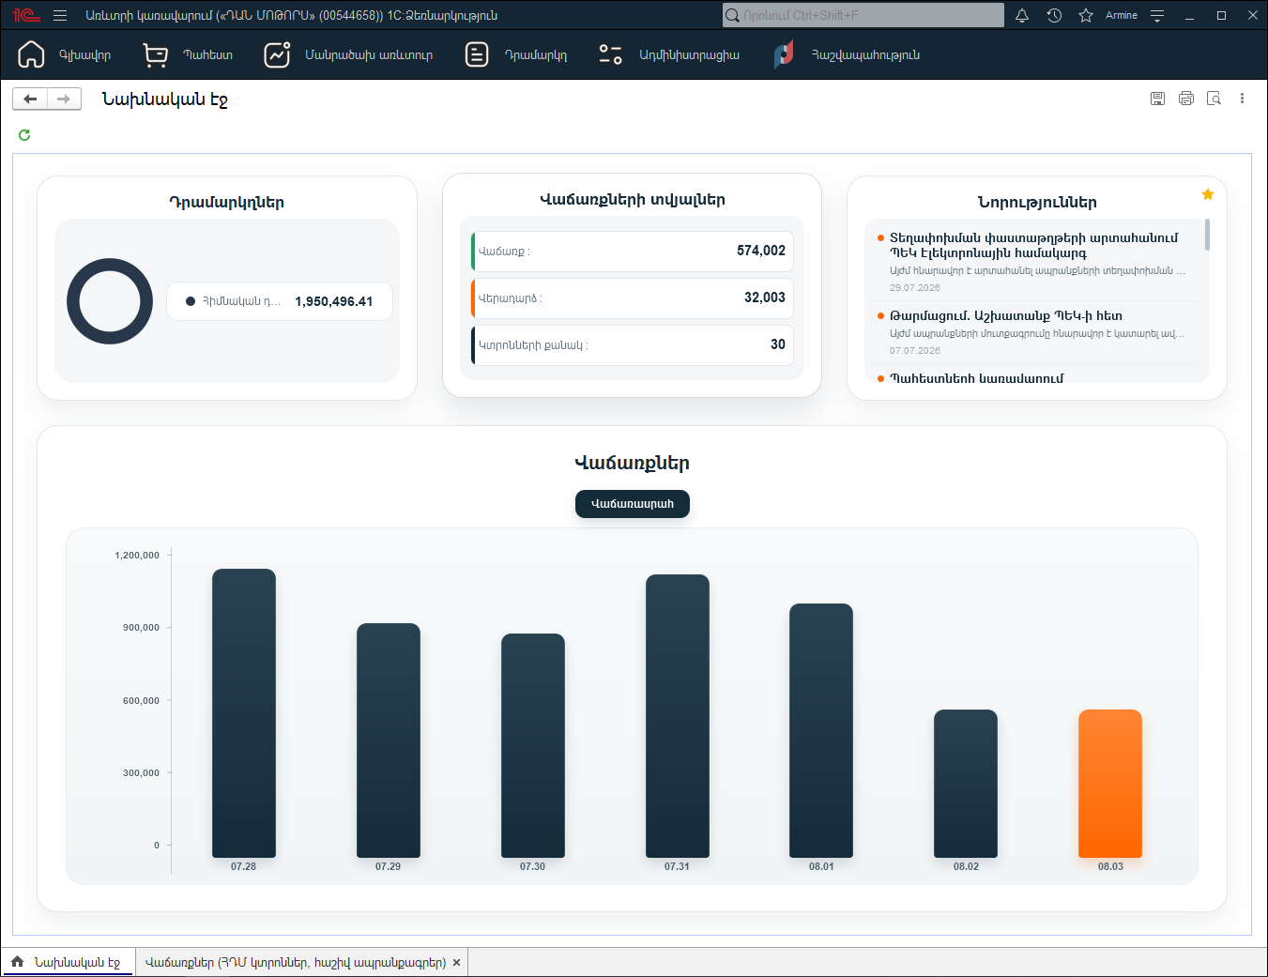Image resolution: width=1268 pixels, height=977 pixels.
Task: Open the three-dot more actions menu
Action: pos(1242,99)
